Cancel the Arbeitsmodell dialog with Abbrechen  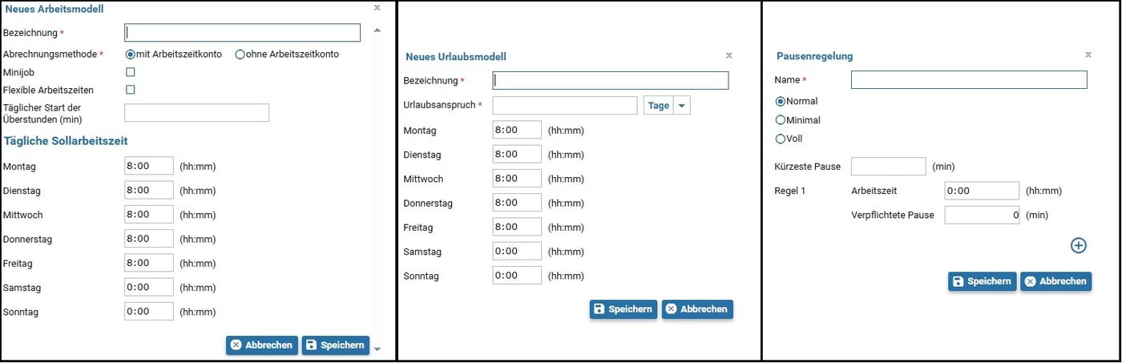[261, 345]
